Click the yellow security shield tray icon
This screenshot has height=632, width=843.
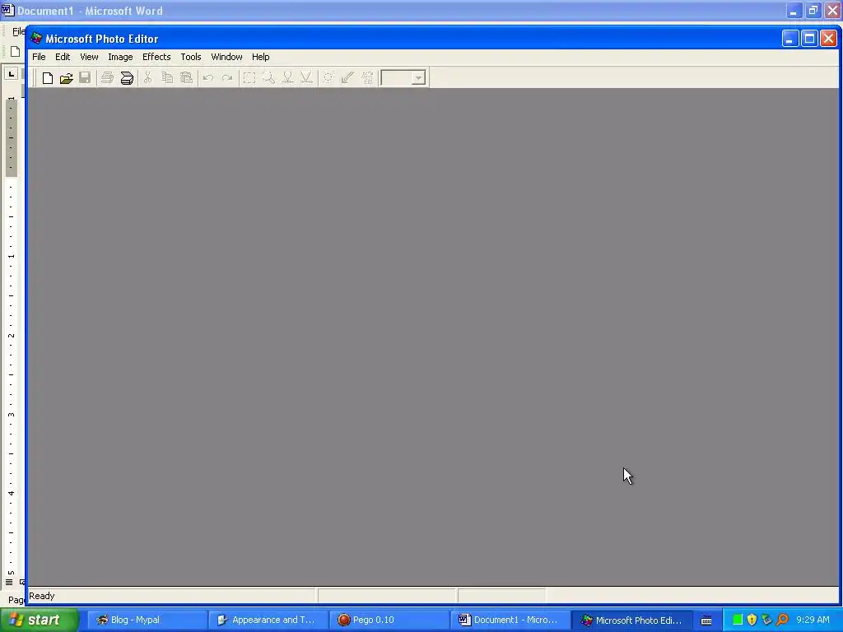pyautogui.click(x=752, y=620)
